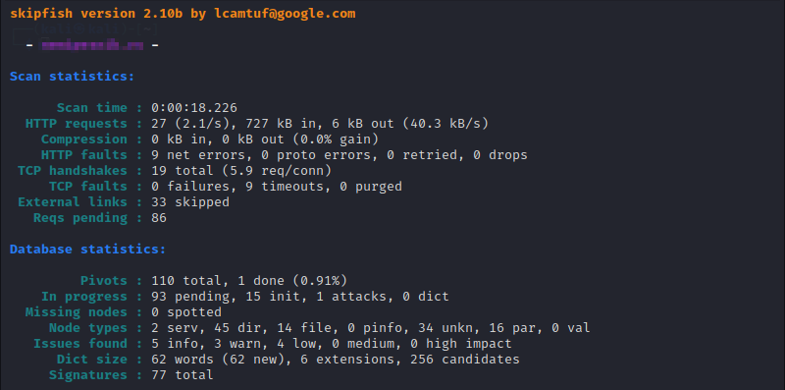Click the Missing nodes label

point(77,312)
